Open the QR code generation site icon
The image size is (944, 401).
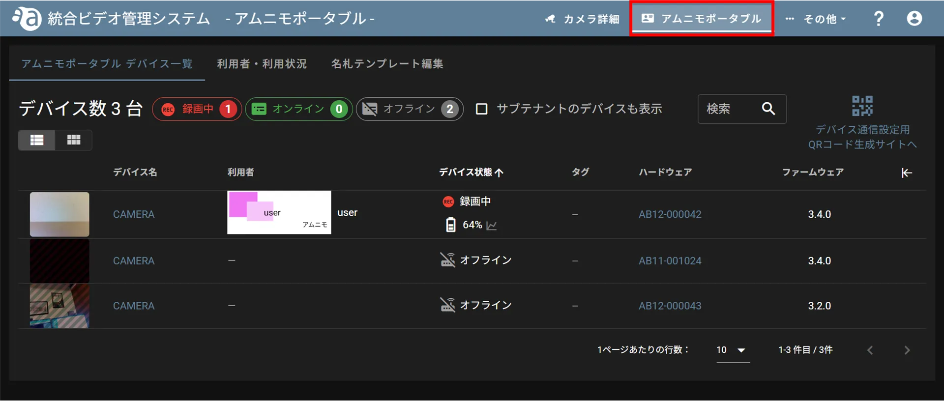pos(862,106)
